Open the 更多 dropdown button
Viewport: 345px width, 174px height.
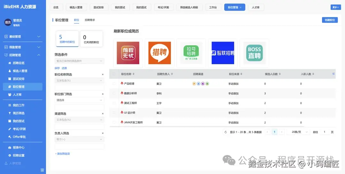coord(336,7)
